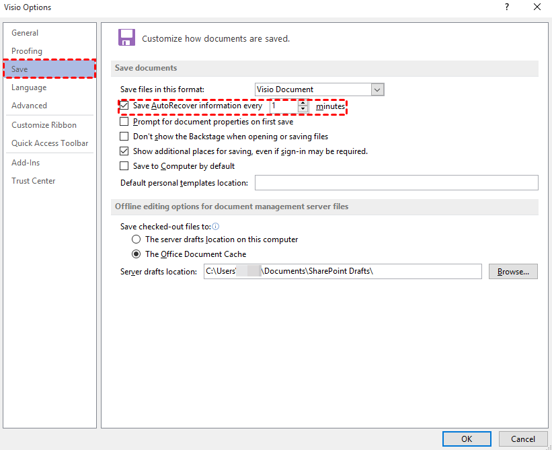The height and width of the screenshot is (450, 552).
Task: Select the Save category in sidebar
Action: [50, 69]
